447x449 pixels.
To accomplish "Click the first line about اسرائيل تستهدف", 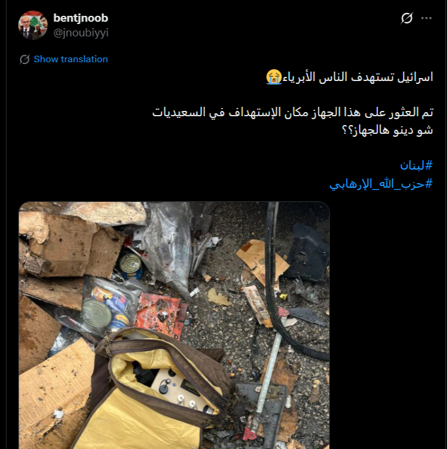I will click(x=350, y=77).
